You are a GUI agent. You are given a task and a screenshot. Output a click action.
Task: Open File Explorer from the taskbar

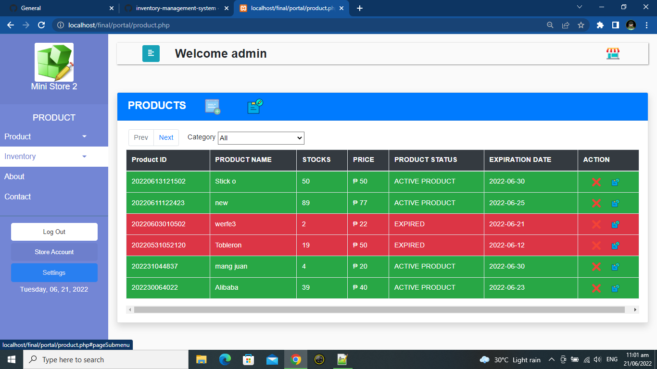point(201,359)
